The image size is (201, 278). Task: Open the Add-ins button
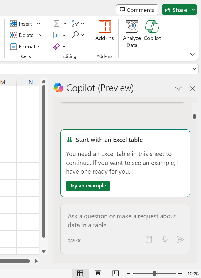pyautogui.click(x=104, y=31)
